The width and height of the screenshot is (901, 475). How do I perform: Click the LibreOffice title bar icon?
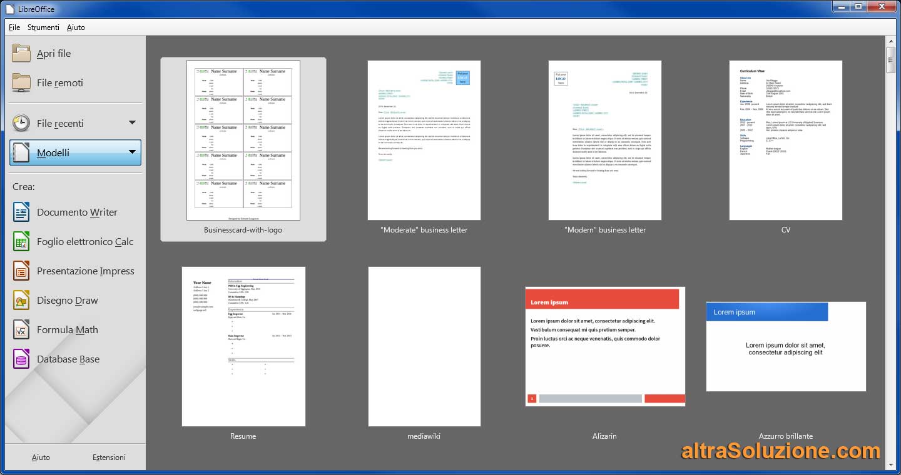[9, 9]
